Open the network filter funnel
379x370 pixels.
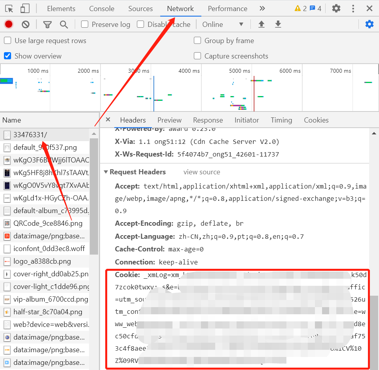tap(47, 25)
